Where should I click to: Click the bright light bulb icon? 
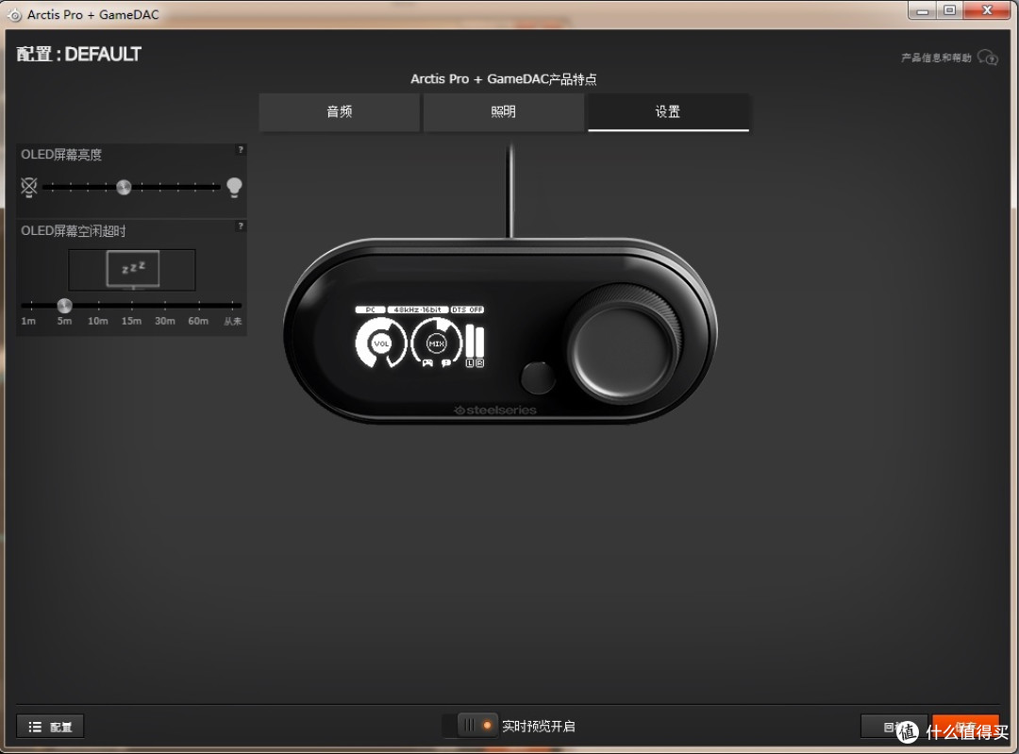[234, 187]
